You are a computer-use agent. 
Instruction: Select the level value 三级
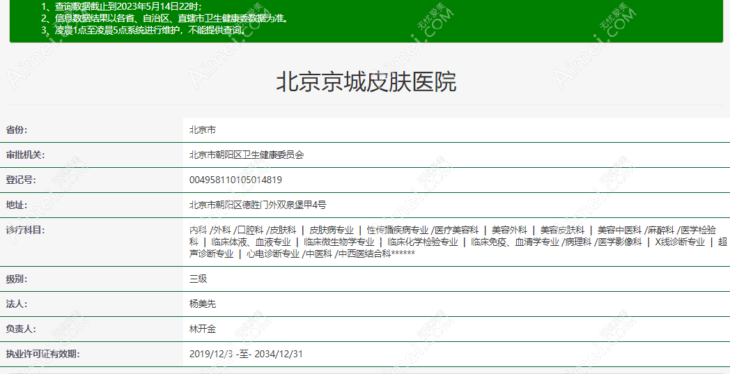click(x=199, y=279)
